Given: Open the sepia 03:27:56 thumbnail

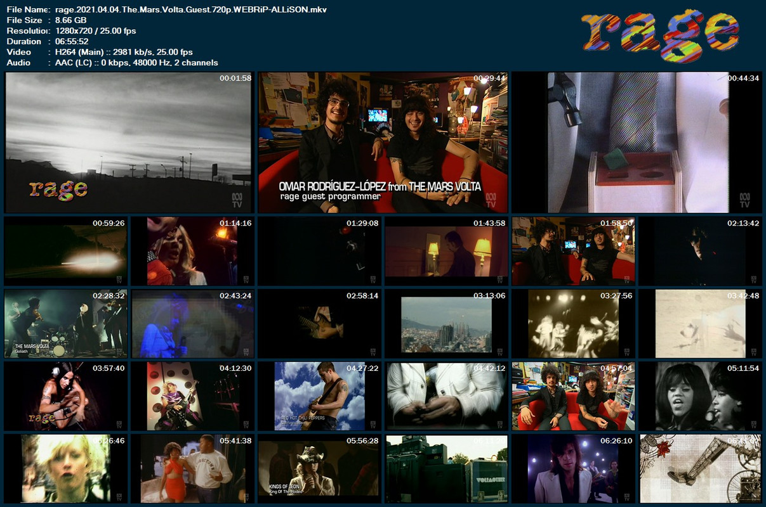Looking at the screenshot, I should pyautogui.click(x=573, y=323).
